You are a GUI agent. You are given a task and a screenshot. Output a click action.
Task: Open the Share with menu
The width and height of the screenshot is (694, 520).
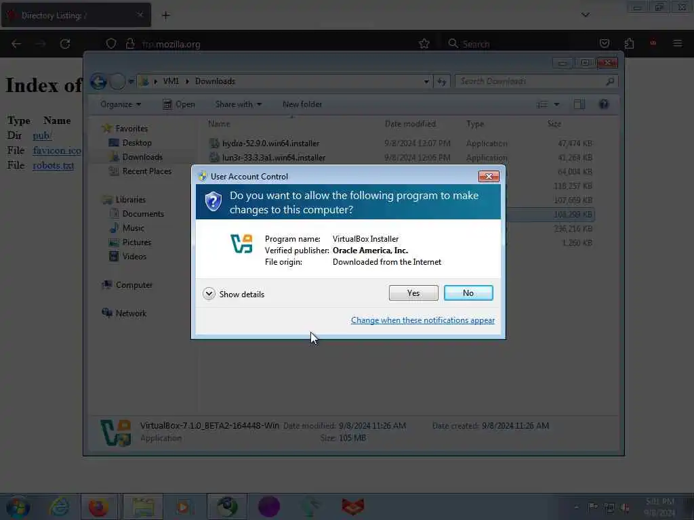tap(238, 104)
